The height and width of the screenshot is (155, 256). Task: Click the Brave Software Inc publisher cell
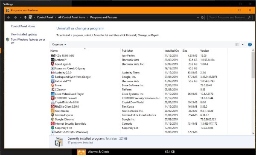click(x=133, y=85)
